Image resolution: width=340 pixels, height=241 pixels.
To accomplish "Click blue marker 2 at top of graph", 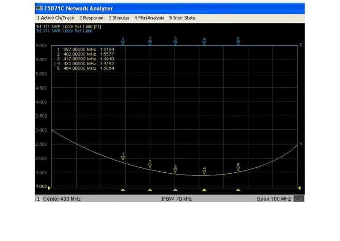I will click(150, 43).
